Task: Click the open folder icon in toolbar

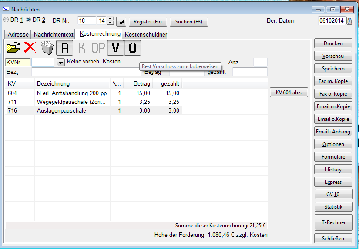Action: click(x=13, y=47)
